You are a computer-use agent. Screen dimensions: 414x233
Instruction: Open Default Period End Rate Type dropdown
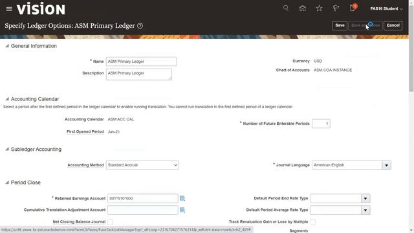pyautogui.click(x=365, y=199)
